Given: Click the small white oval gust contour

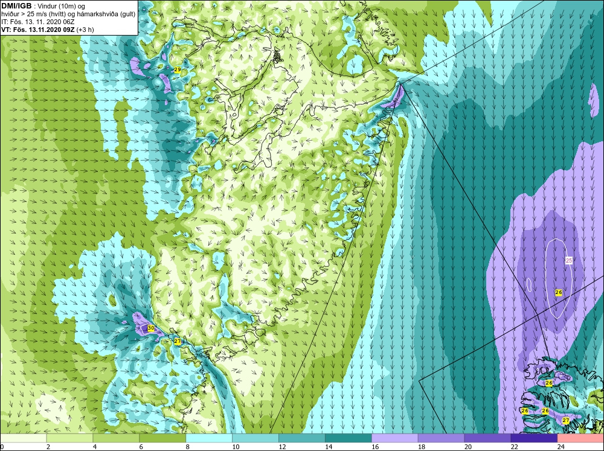Looking at the screenshot, I should [529, 284].
